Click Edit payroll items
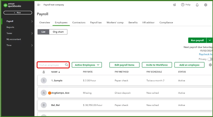213x117 pixels. coord(124,65)
